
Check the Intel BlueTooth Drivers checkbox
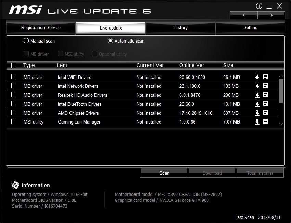(14, 104)
